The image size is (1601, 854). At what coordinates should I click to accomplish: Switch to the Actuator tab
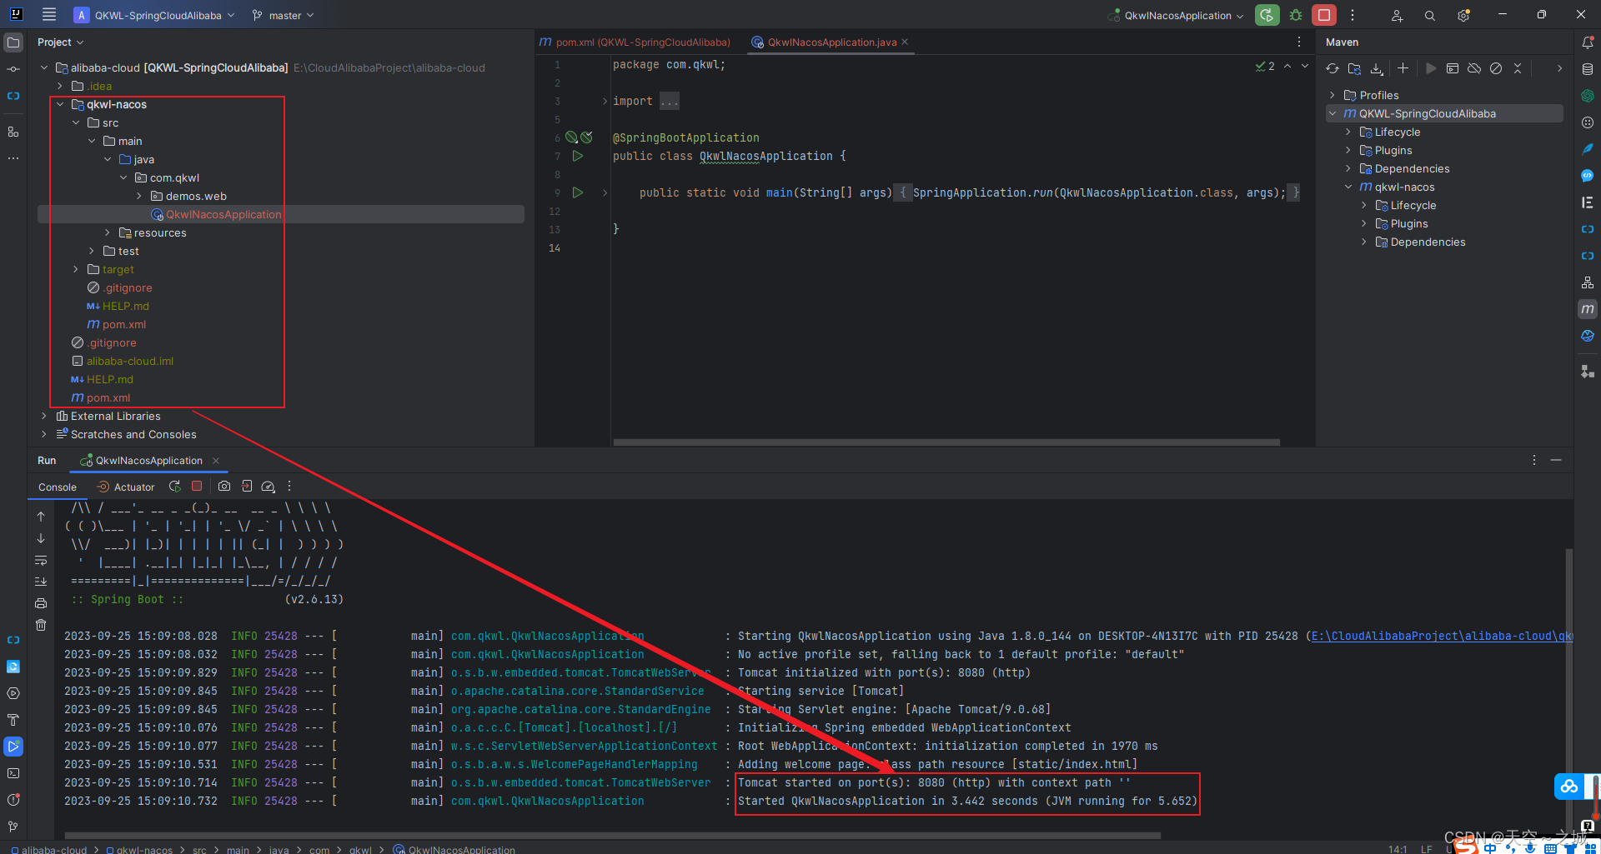click(x=126, y=487)
